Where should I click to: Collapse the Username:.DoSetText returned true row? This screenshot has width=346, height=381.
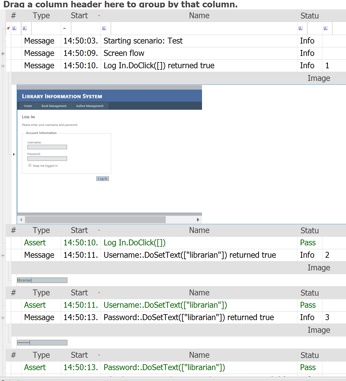(x=3, y=255)
